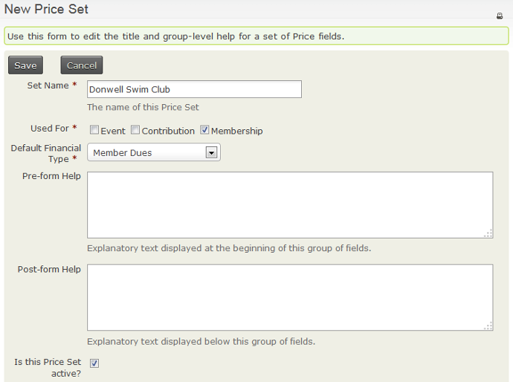The image size is (513, 382).
Task: Click the 'Is this Price Set active?' label
Action: 48,367
